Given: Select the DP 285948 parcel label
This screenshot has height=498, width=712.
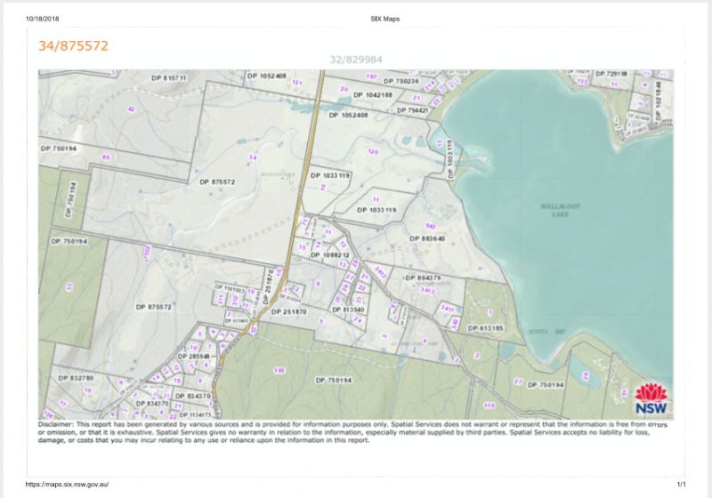Looking at the screenshot, I should point(192,356).
